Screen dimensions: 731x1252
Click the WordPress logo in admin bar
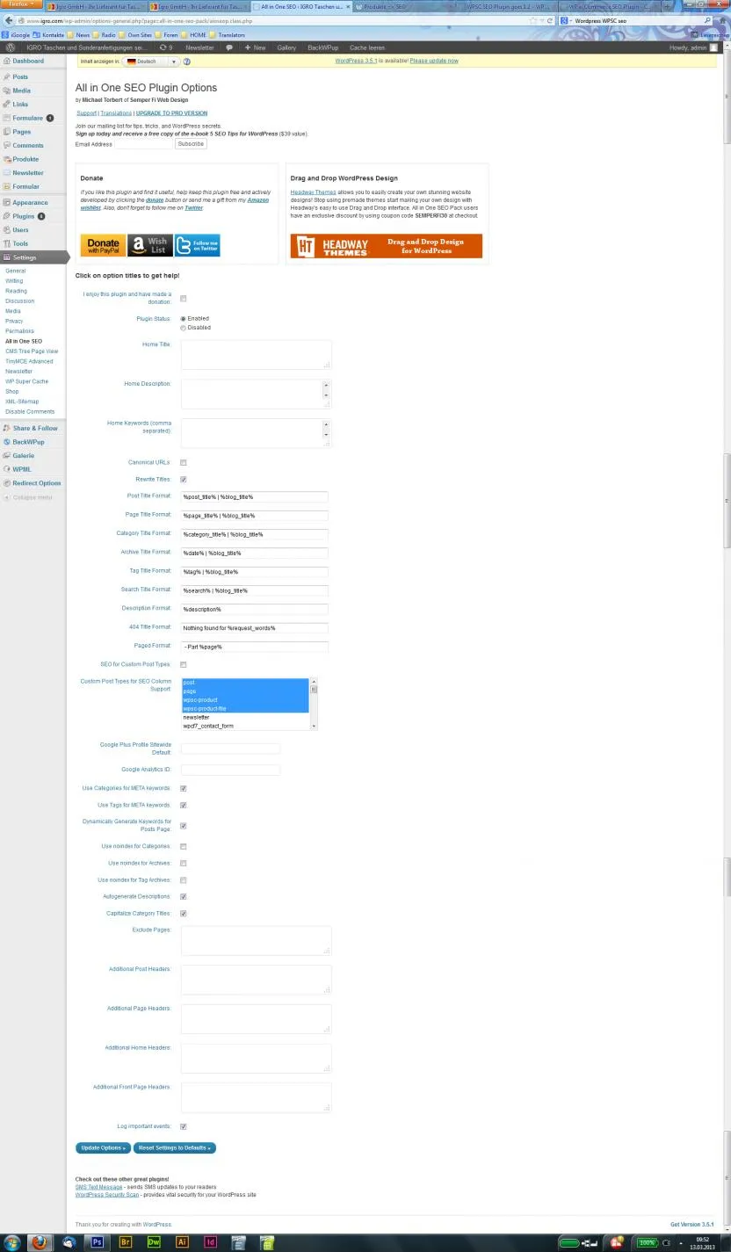[x=10, y=47]
